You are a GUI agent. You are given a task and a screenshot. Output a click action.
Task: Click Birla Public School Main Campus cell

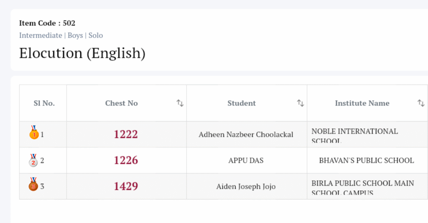click(x=362, y=186)
